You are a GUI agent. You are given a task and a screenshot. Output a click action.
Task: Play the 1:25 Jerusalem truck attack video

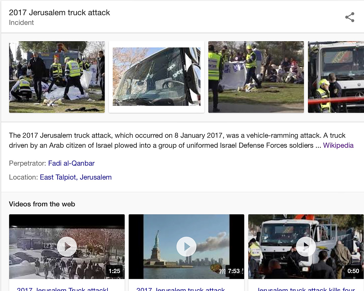(67, 247)
